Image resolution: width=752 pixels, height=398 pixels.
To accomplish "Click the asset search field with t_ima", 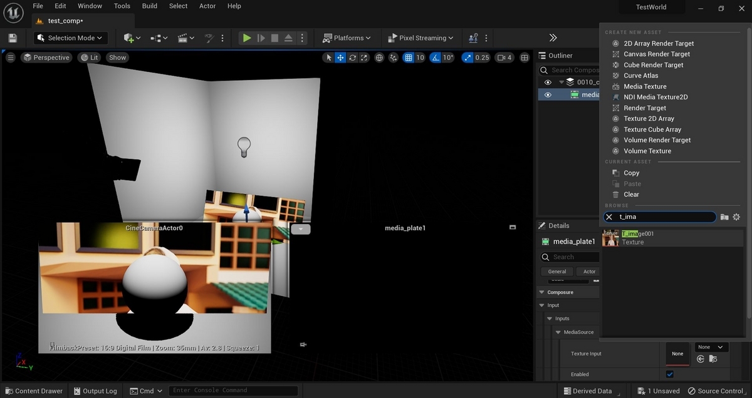I will [x=664, y=217].
